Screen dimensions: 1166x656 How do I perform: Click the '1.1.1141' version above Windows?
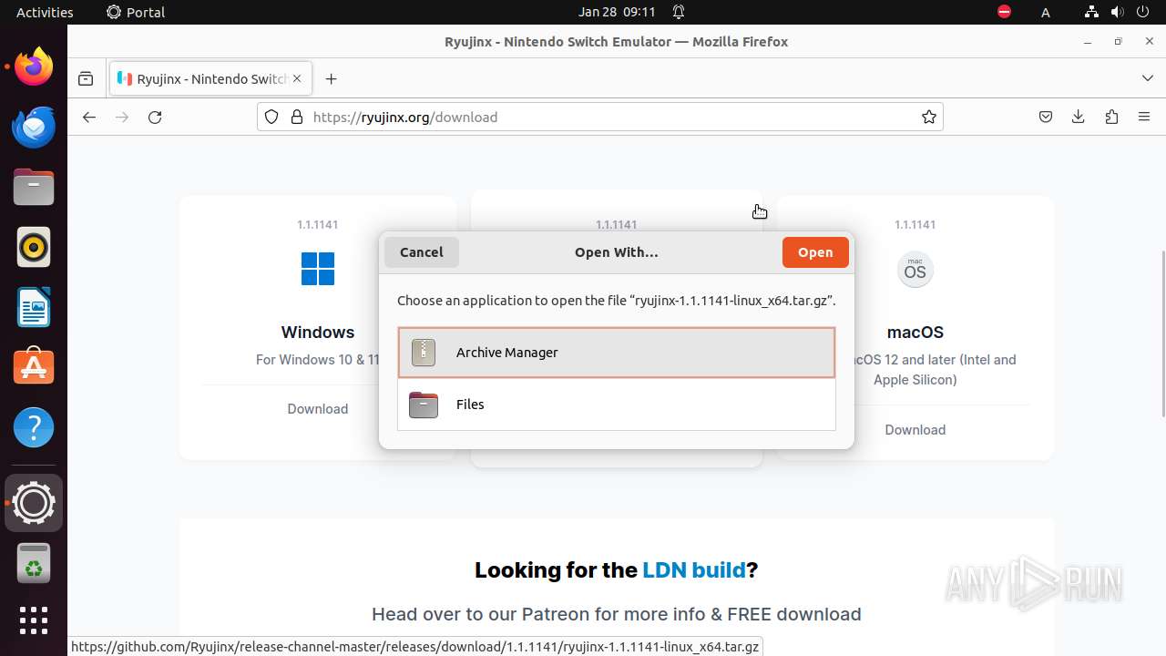point(318,224)
